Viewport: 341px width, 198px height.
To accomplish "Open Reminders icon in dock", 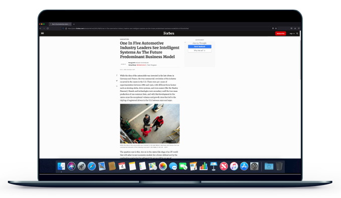I will [142, 166].
